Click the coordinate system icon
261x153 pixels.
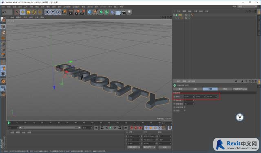coord(64,12)
